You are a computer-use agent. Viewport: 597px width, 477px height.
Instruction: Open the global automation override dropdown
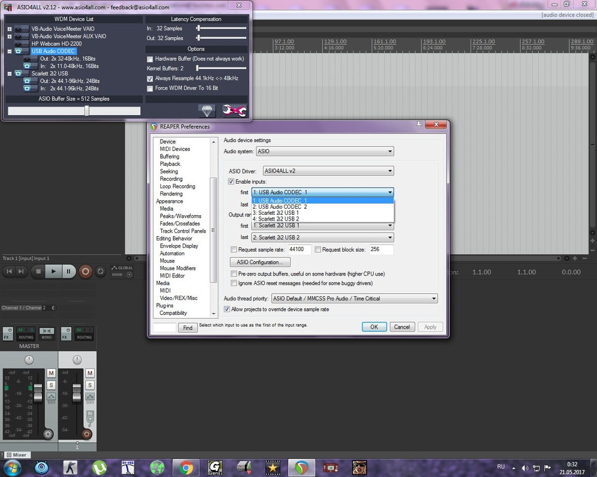coord(130,275)
